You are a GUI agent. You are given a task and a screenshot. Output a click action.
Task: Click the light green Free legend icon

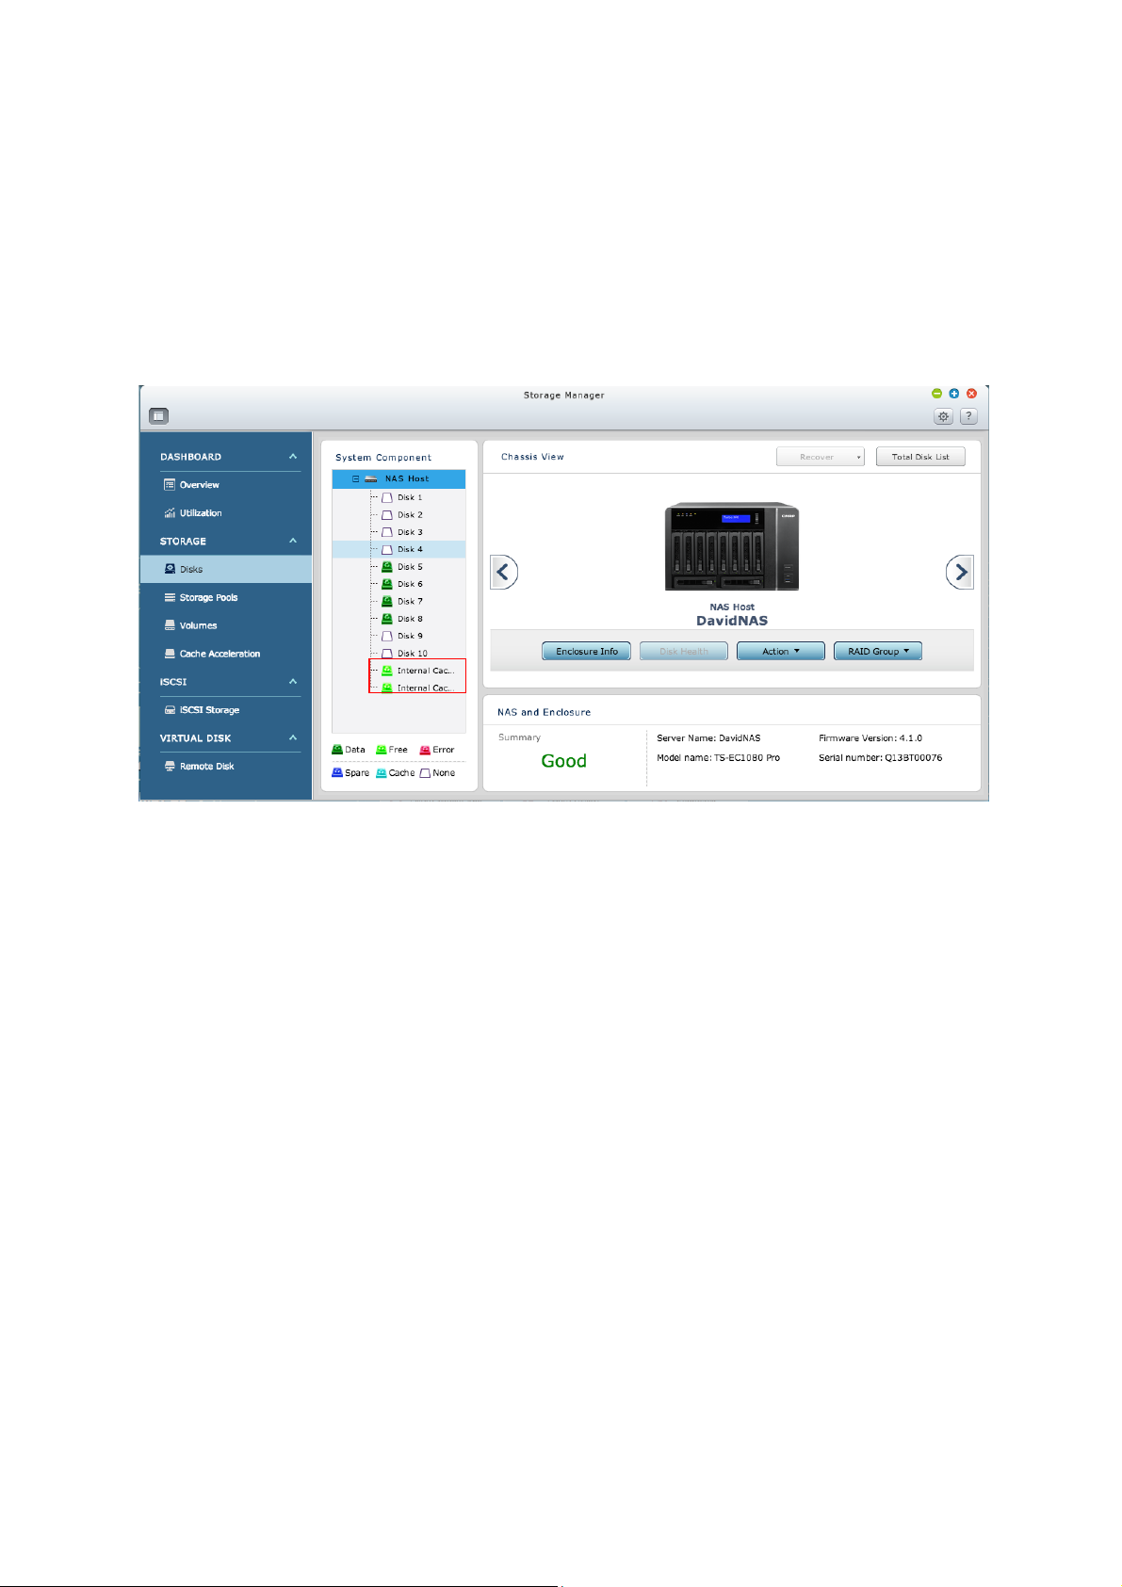point(382,750)
